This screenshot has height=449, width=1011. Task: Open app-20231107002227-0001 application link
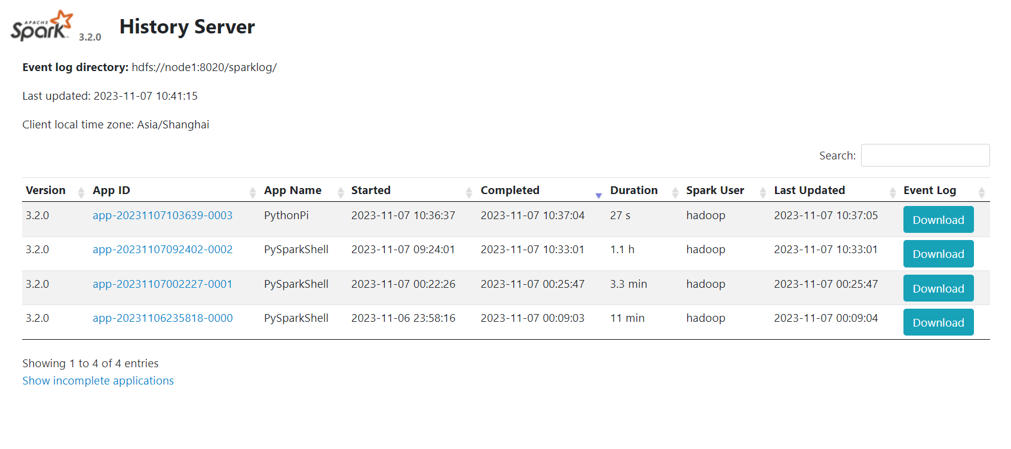(163, 284)
